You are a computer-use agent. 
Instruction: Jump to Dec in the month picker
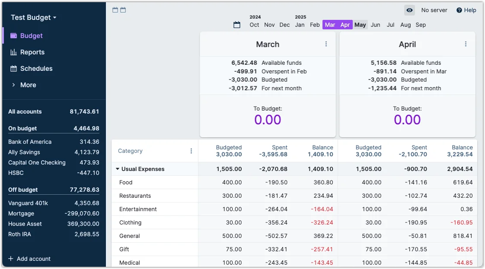tap(284, 25)
